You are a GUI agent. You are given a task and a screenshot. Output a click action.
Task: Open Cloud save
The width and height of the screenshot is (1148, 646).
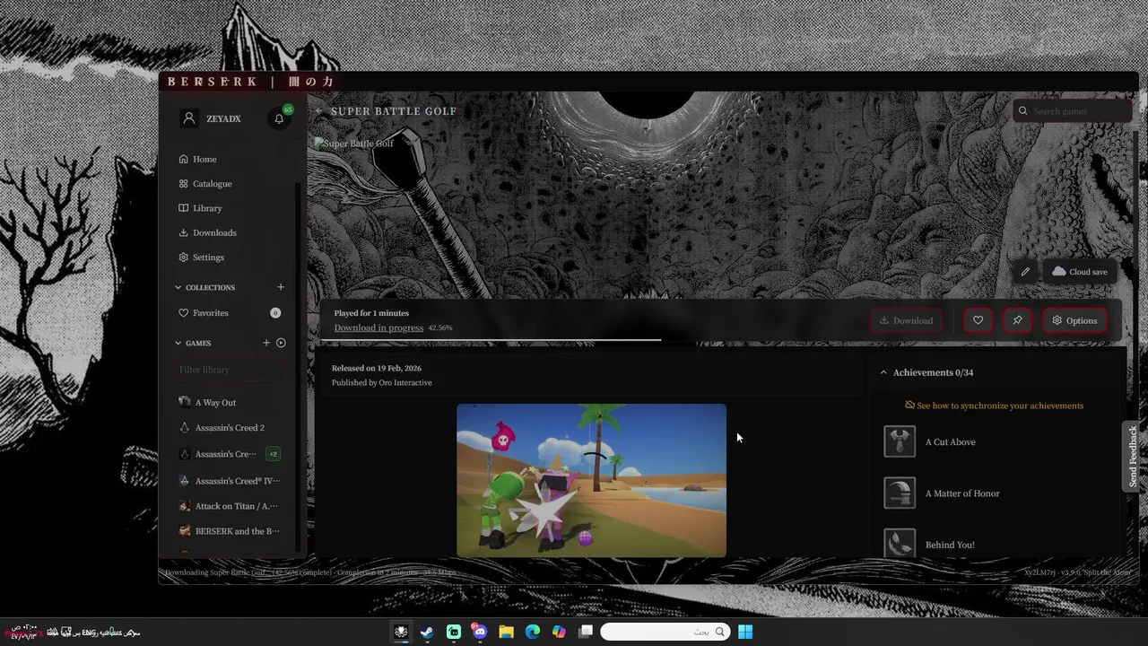[1080, 272]
